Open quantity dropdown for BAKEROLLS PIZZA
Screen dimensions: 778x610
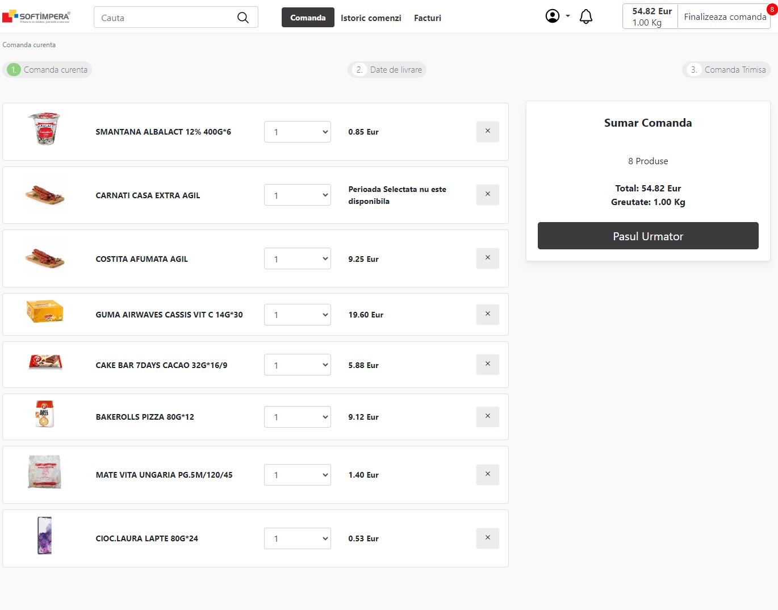click(298, 417)
